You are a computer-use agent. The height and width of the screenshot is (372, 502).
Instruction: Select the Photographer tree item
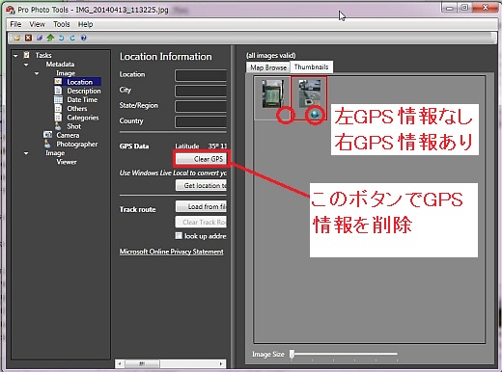tap(77, 145)
